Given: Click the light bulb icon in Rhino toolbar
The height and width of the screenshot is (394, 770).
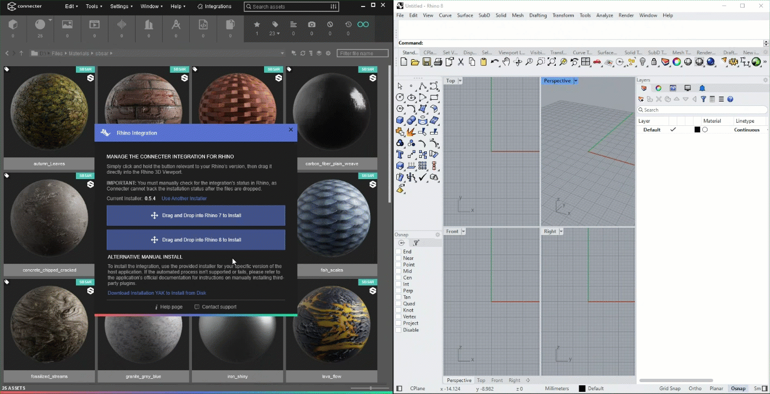Looking at the screenshot, I should coord(643,62).
